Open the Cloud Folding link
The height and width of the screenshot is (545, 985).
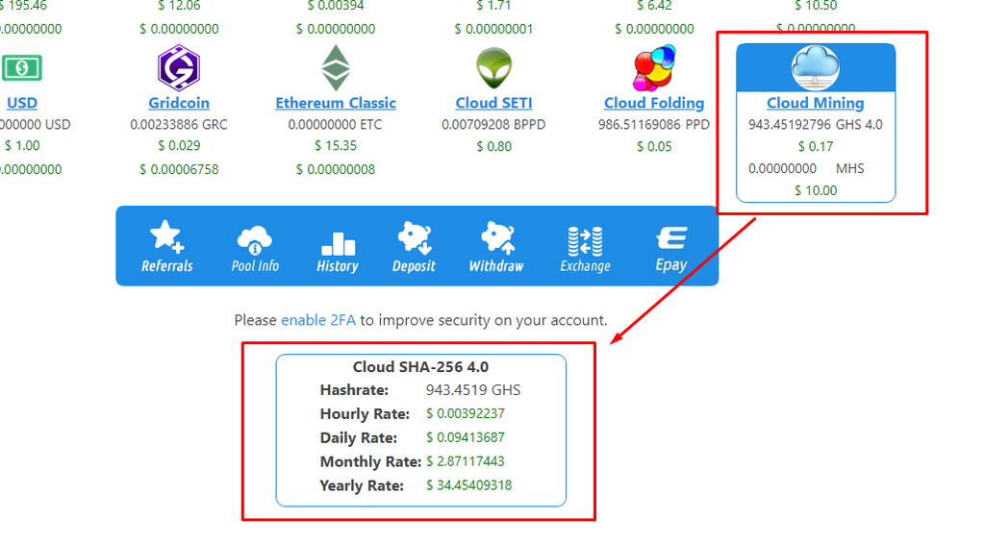[x=654, y=102]
